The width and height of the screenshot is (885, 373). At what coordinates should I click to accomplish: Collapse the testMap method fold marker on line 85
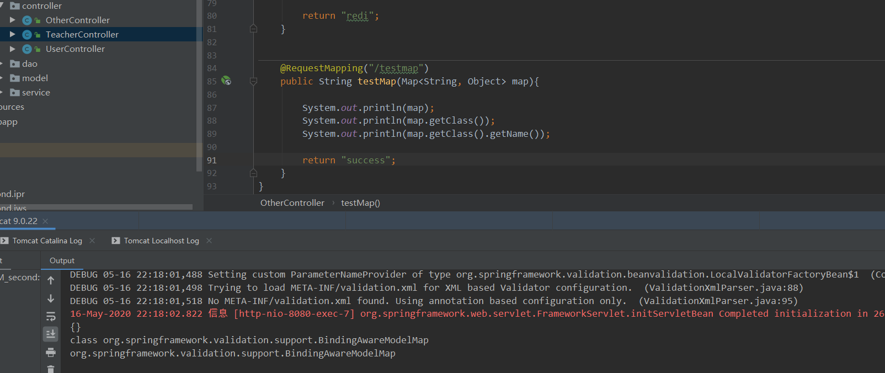click(x=253, y=81)
